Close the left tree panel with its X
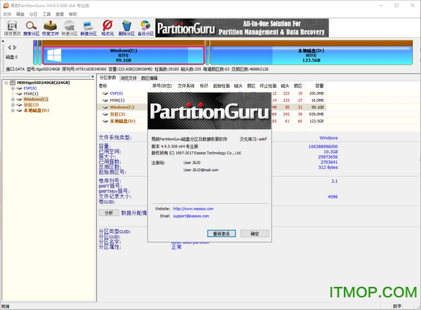The width and height of the screenshot is (421, 310). click(x=93, y=76)
